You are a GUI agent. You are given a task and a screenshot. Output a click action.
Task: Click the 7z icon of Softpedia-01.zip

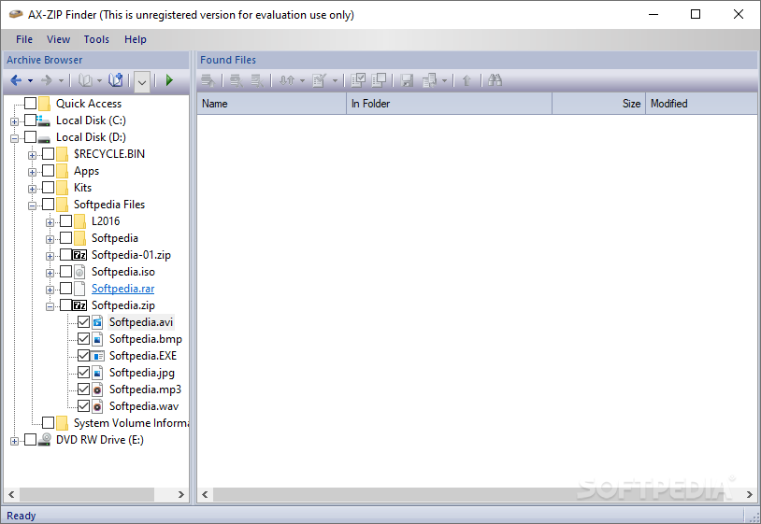tap(79, 255)
